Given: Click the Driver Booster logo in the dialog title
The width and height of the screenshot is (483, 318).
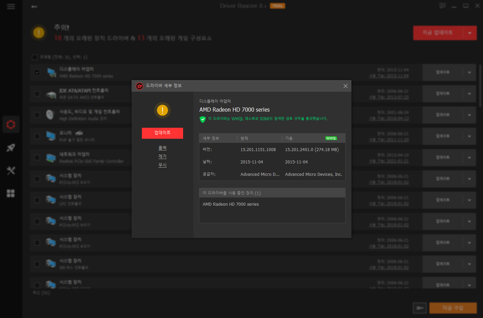Looking at the screenshot, I should click(139, 86).
